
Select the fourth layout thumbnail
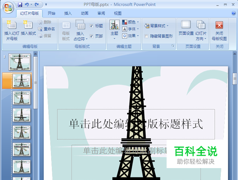(x=21, y=115)
